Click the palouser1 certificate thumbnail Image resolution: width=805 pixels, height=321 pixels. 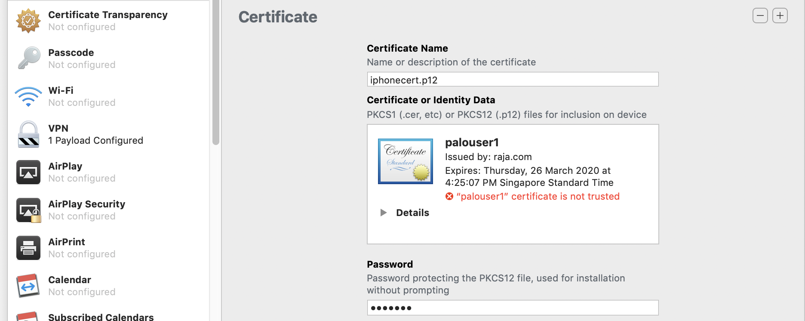(405, 161)
